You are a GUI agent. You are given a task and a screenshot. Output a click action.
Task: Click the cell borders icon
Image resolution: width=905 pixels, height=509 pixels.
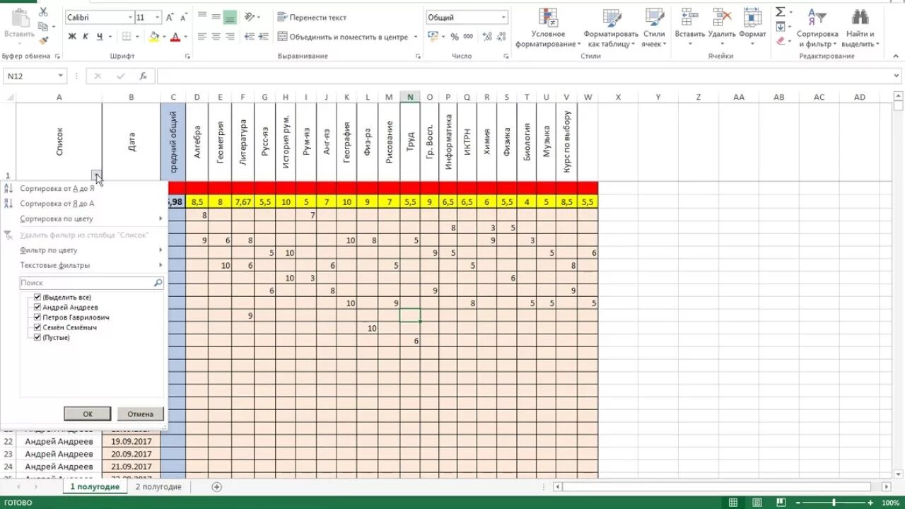pos(127,37)
